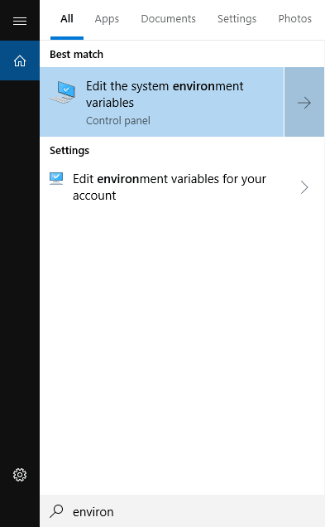
Task: Switch to the Documents tab
Action: click(169, 19)
